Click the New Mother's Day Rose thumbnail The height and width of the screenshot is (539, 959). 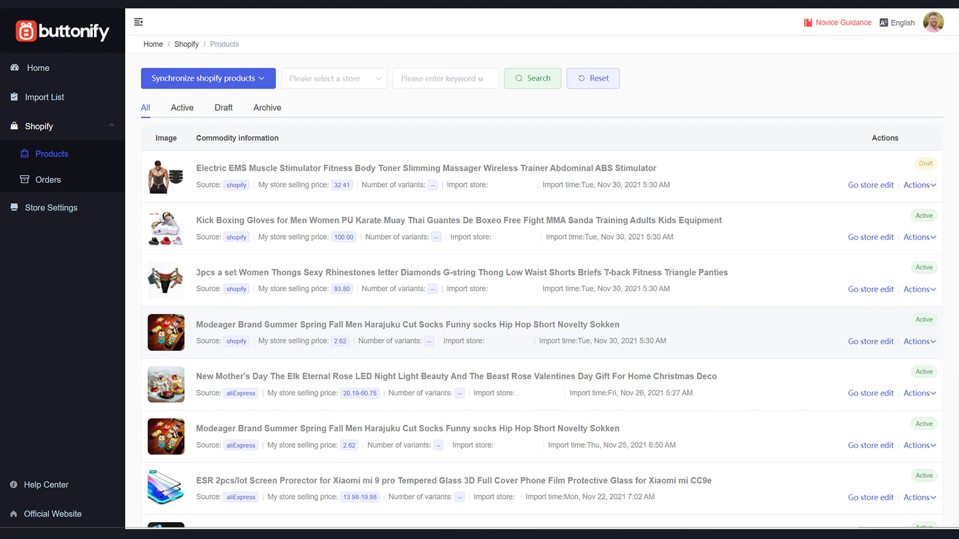[x=166, y=384]
